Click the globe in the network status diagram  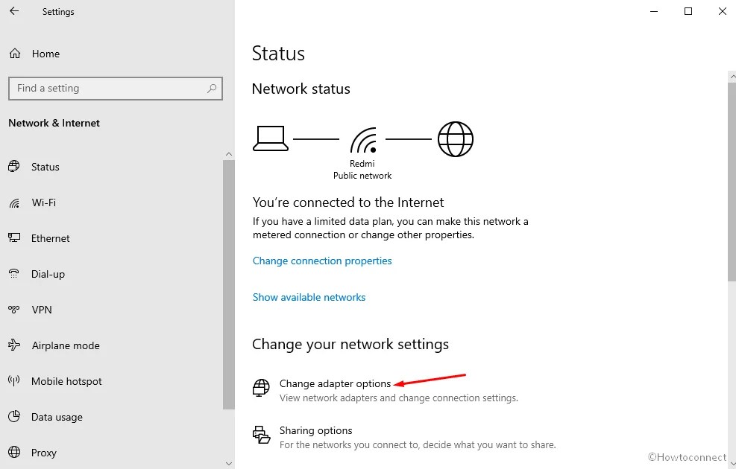point(455,138)
